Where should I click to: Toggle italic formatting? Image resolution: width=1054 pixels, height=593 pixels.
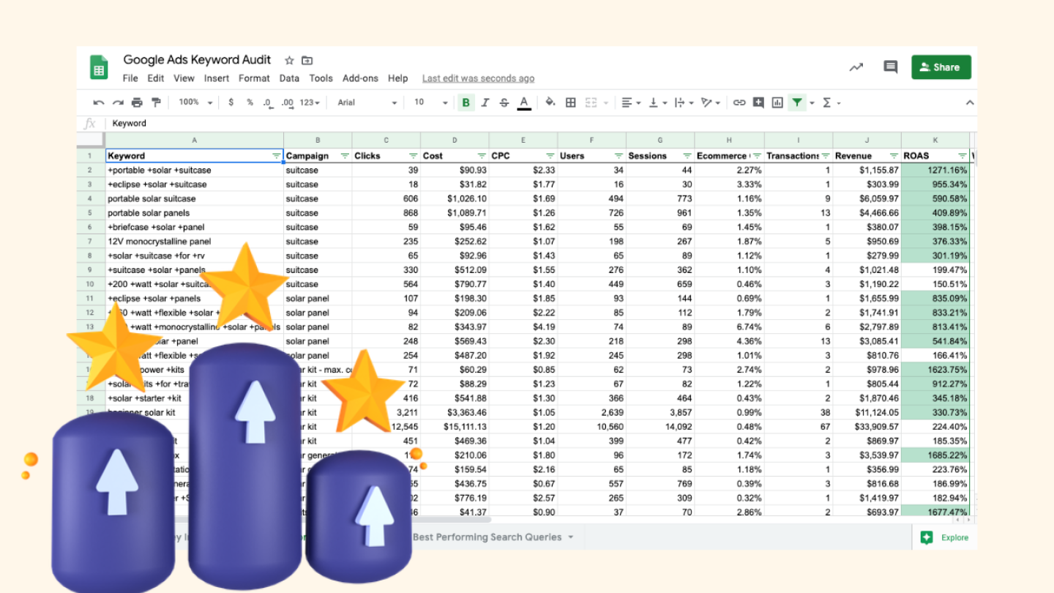click(x=485, y=102)
